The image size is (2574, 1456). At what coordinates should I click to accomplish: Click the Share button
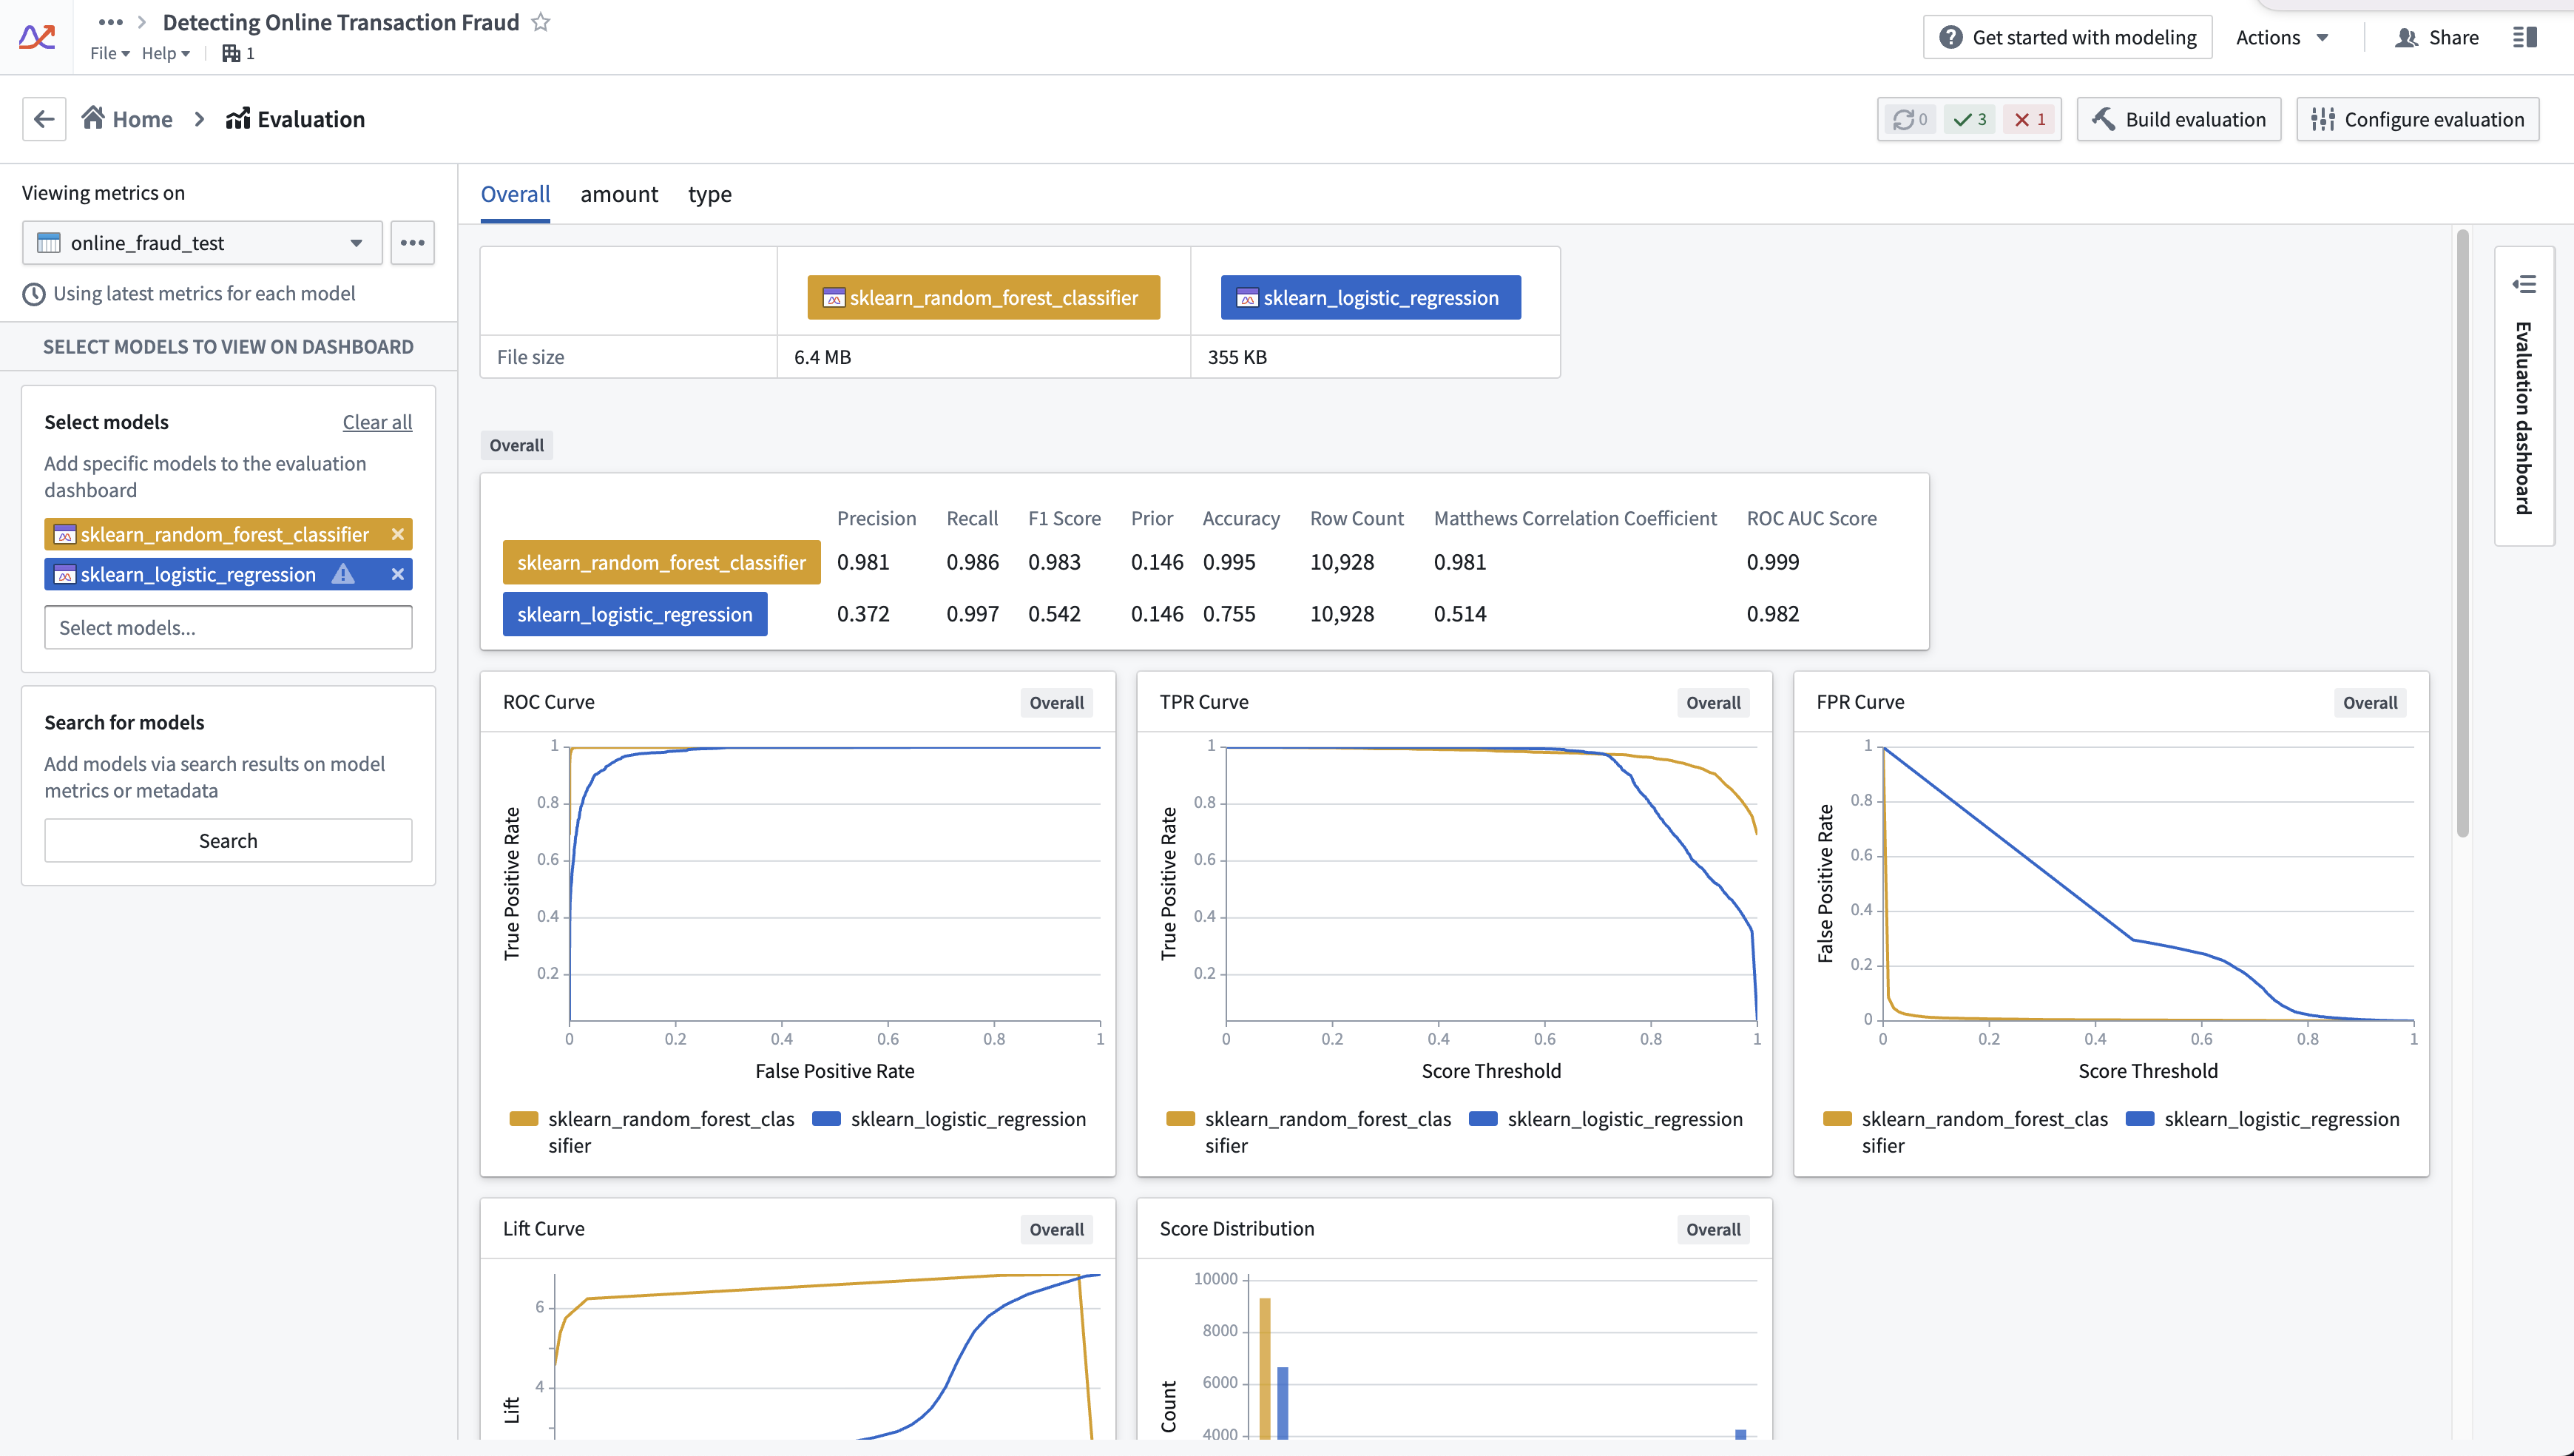[2437, 37]
